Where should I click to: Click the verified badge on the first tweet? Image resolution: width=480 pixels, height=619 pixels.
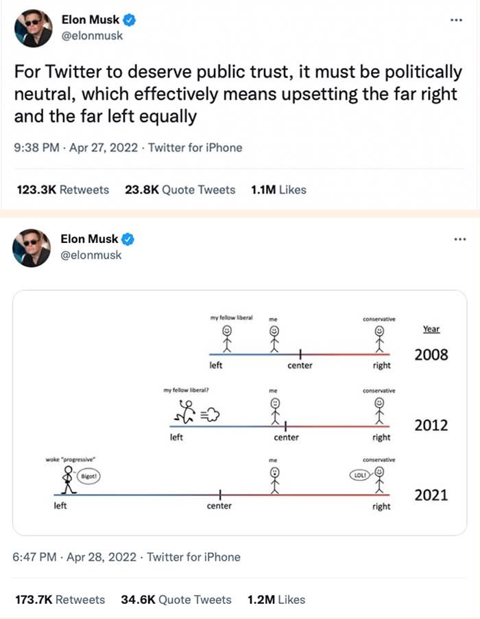click(x=128, y=21)
